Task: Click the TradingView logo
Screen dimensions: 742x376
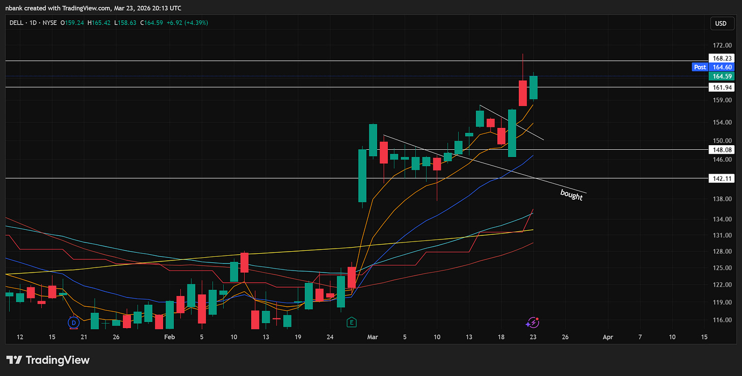Action: point(48,360)
